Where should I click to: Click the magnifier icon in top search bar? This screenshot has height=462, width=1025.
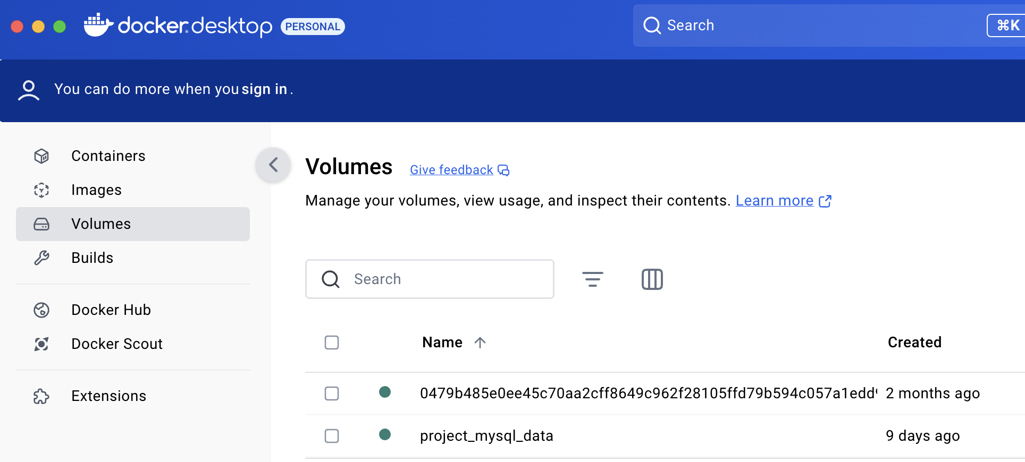(652, 25)
